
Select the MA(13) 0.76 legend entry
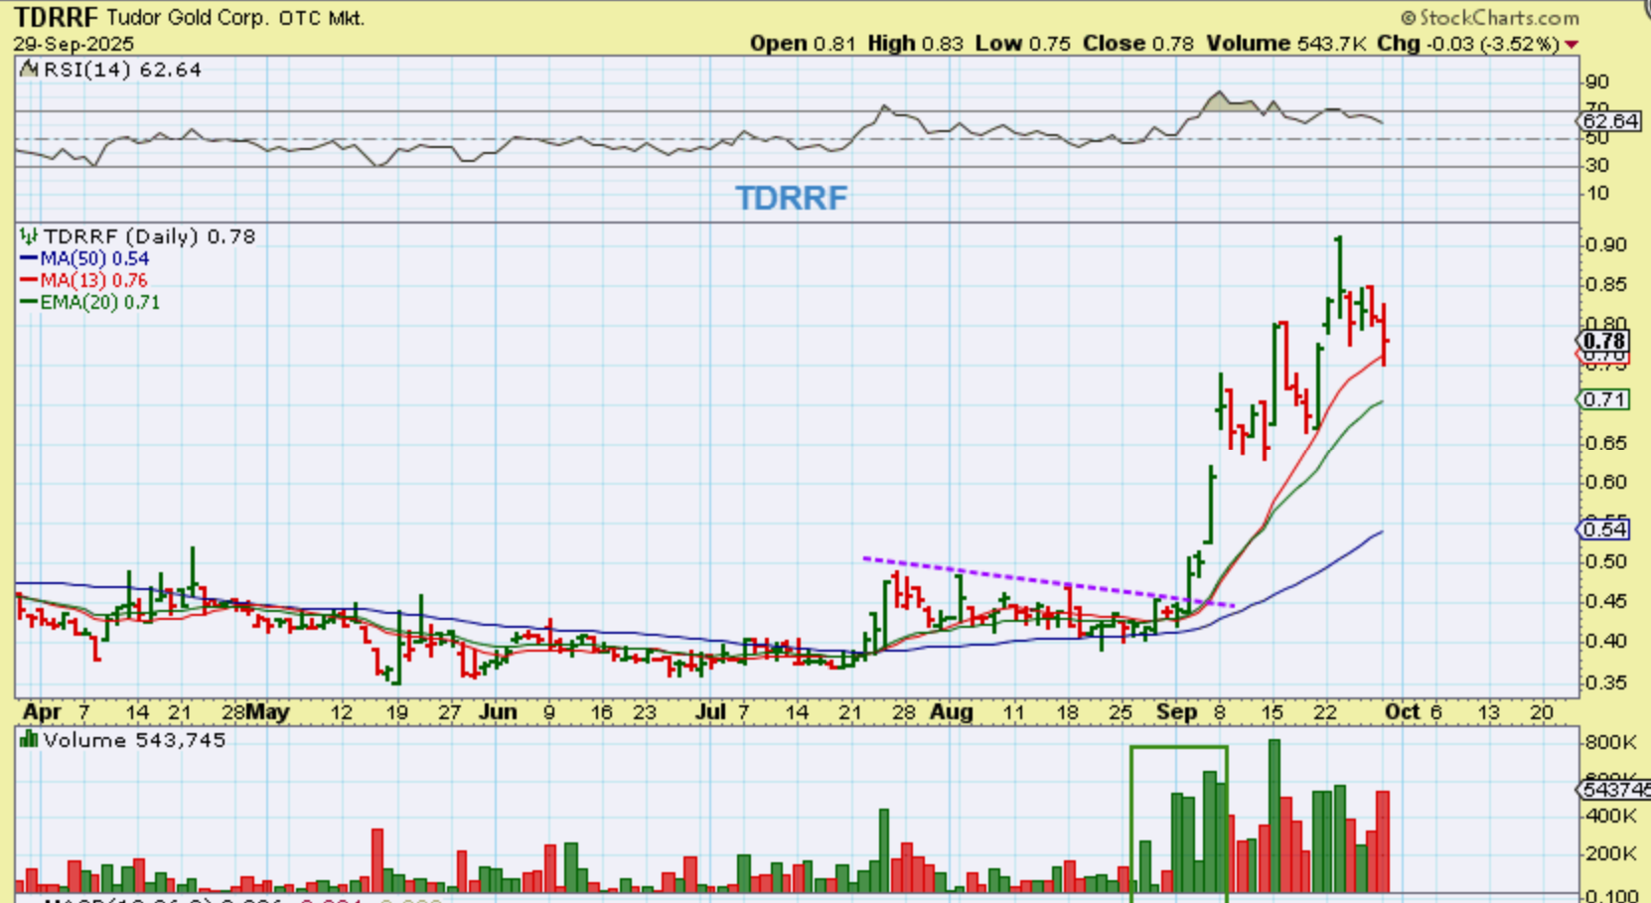[x=83, y=280]
